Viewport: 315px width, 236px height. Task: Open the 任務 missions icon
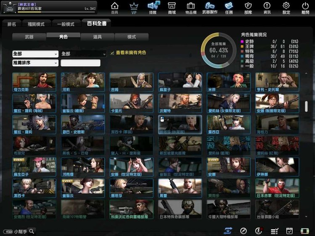click(x=229, y=8)
